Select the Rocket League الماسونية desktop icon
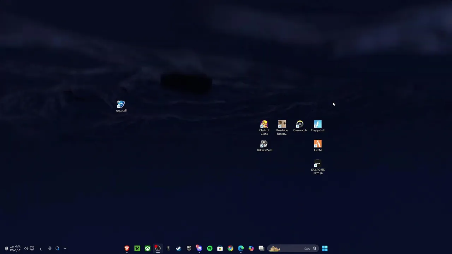 coord(121,106)
